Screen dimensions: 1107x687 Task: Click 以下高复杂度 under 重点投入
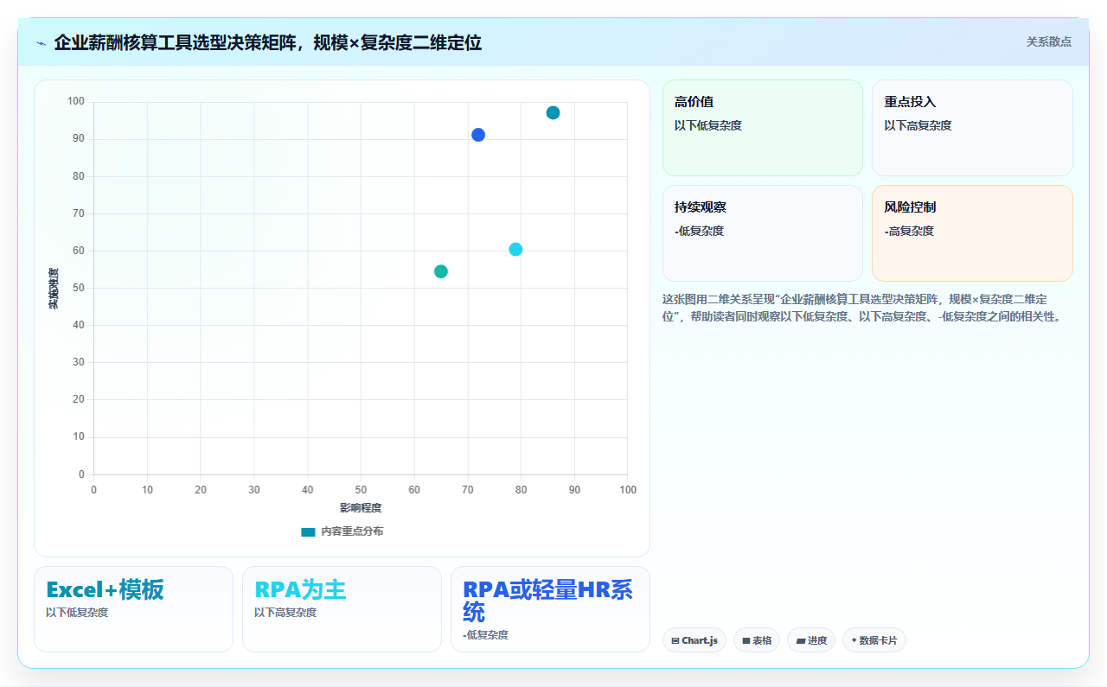[918, 125]
